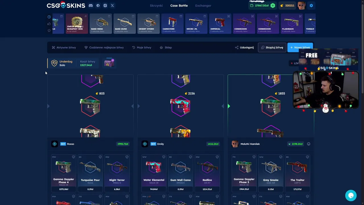Viewport: 364px width, 205px height.
Task: Toggle shield icon on Water Elemental
Action: click(x=164, y=157)
